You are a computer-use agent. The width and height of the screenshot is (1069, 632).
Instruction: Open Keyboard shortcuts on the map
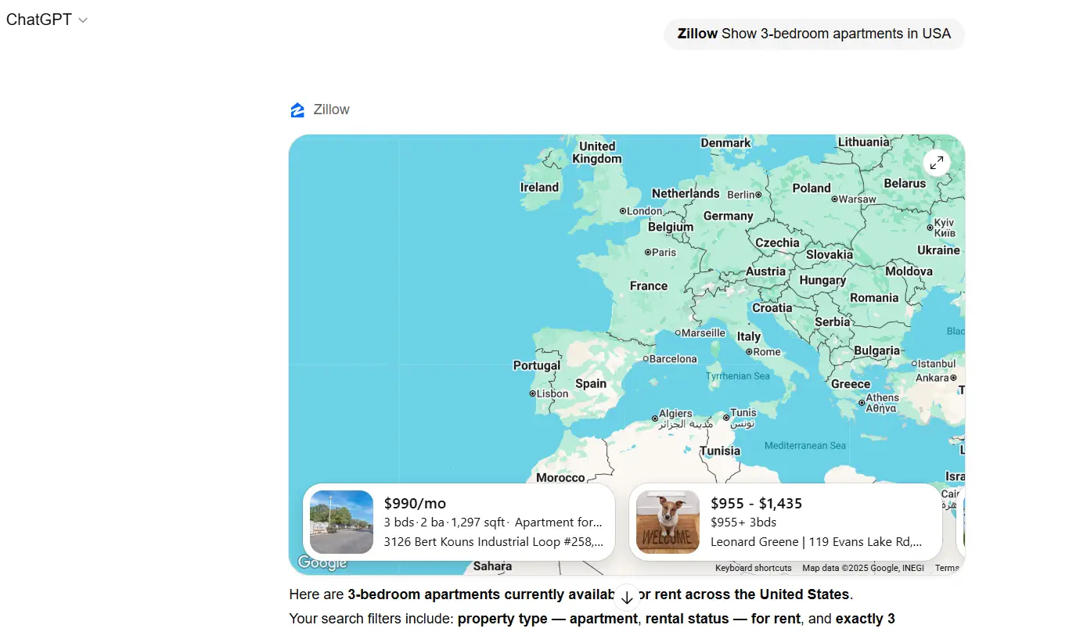753,568
